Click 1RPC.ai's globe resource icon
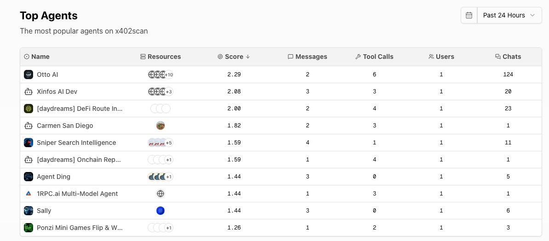This screenshot has height=241, width=549. point(160,194)
